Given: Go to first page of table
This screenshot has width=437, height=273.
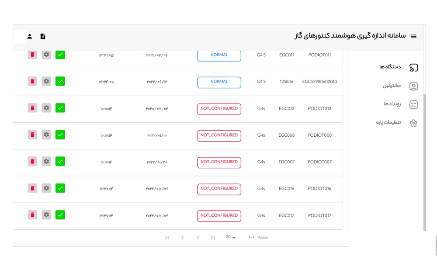Looking at the screenshot, I should (167, 238).
